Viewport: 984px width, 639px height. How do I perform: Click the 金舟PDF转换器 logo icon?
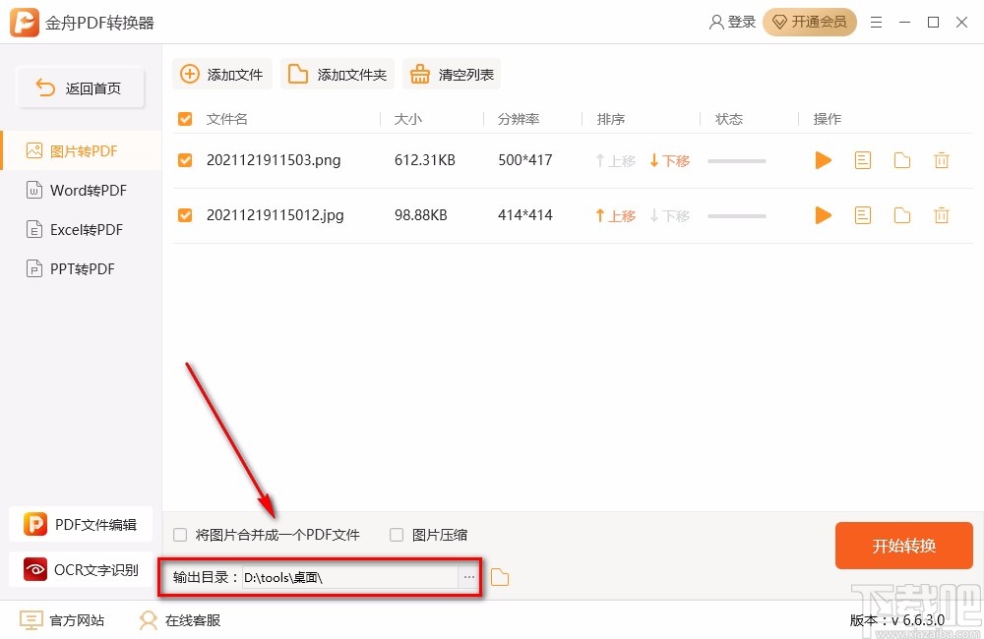24,22
